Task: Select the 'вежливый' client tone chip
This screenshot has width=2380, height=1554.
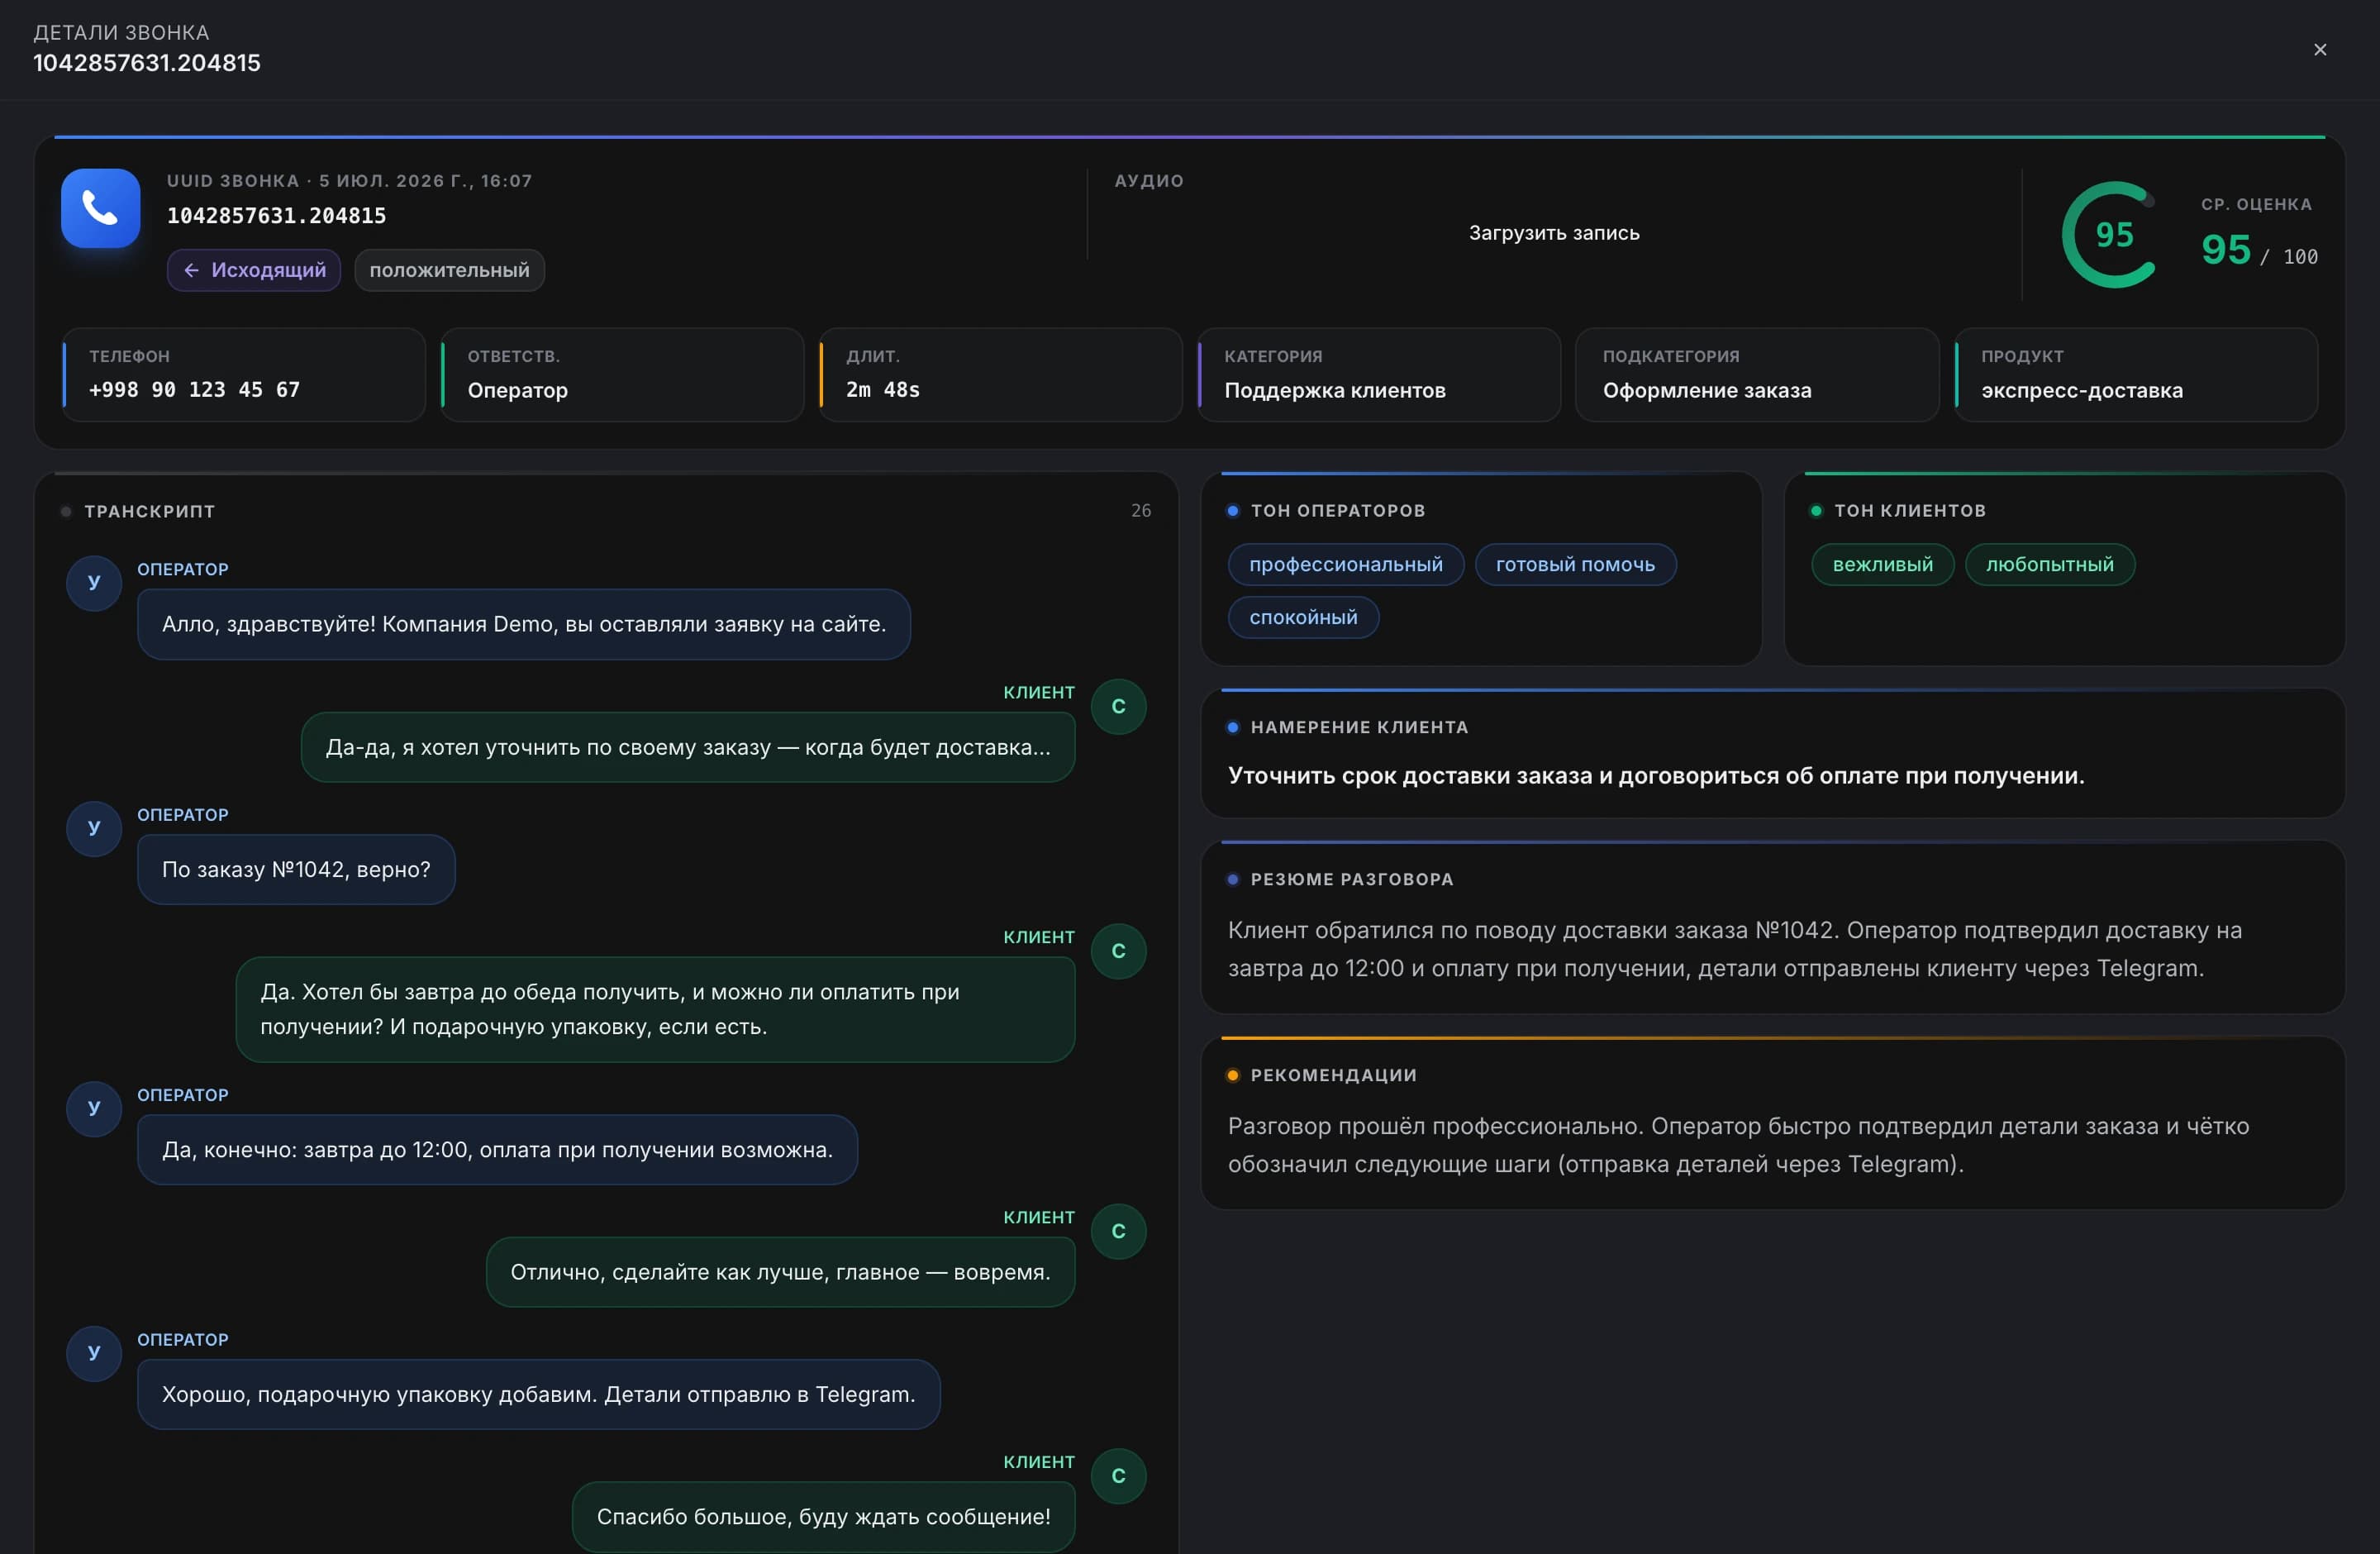Action: 1882,564
